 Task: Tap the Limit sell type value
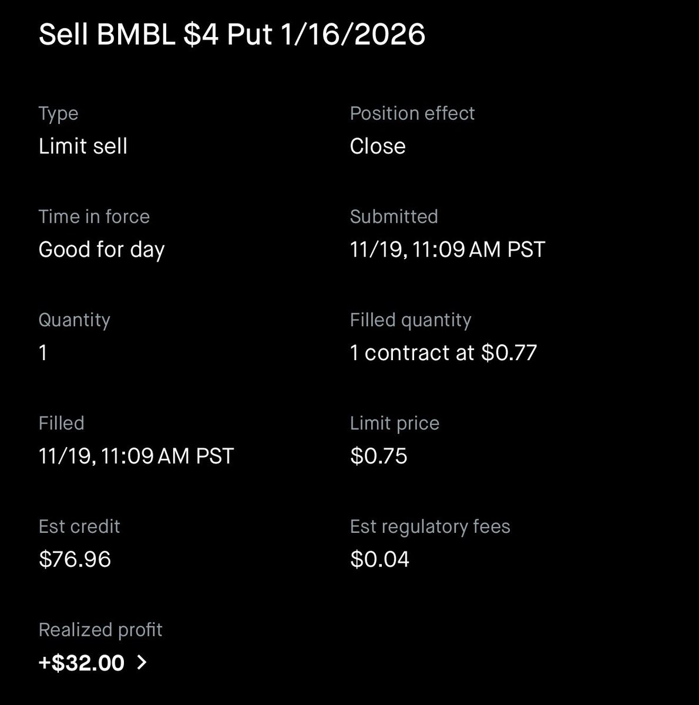83,146
